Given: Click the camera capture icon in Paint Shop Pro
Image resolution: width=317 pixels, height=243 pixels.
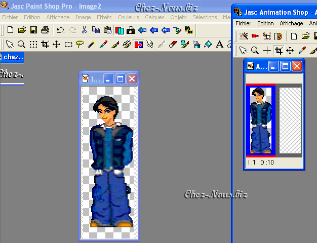Looking at the screenshot, I should [131, 30].
